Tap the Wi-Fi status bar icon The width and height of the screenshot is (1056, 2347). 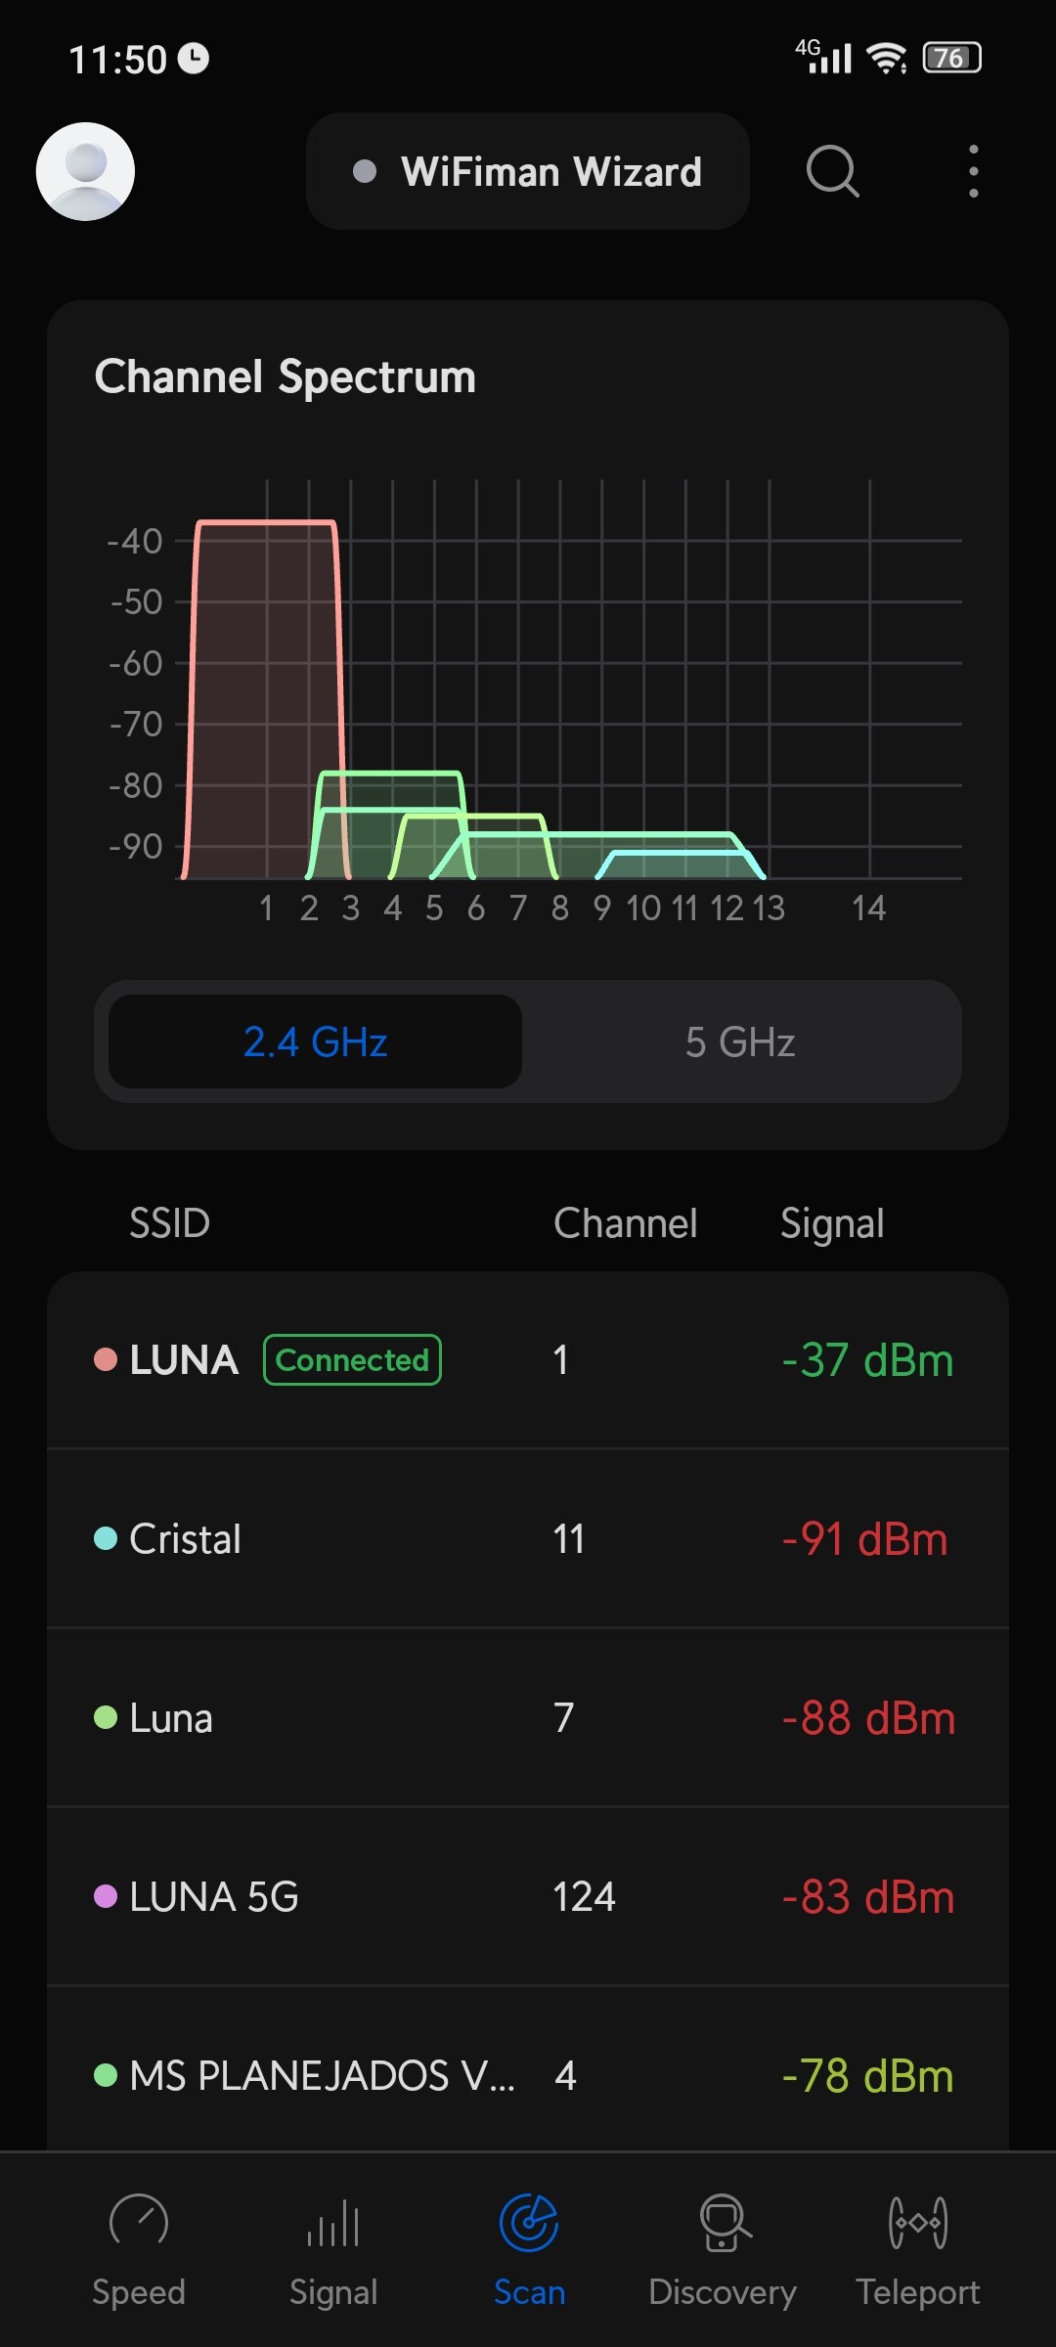pyautogui.click(x=887, y=59)
